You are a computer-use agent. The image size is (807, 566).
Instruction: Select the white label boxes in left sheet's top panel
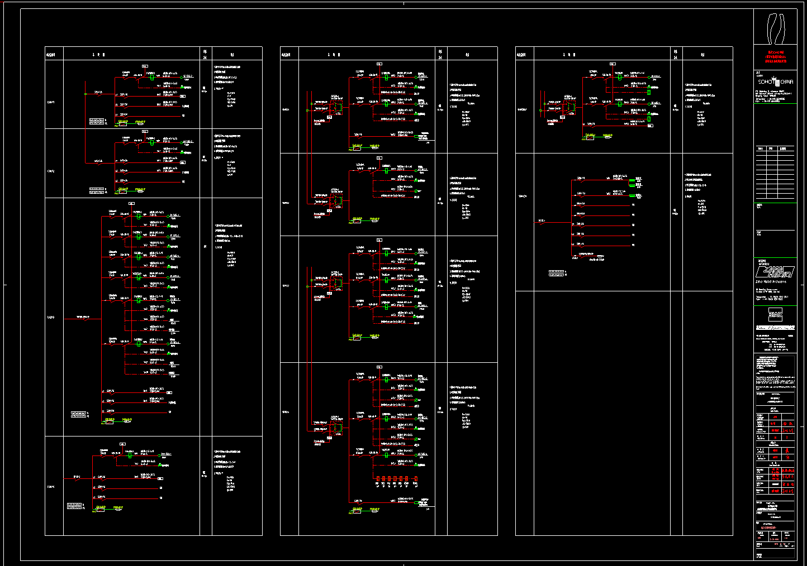[x=97, y=121]
